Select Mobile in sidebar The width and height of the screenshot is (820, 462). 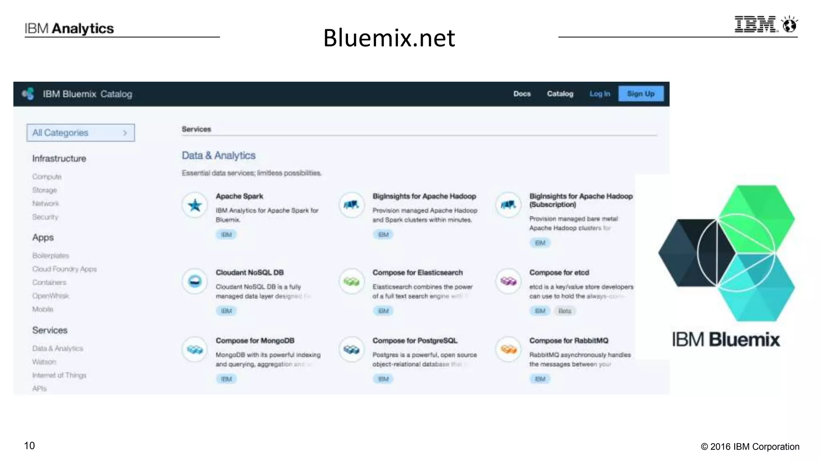(42, 309)
